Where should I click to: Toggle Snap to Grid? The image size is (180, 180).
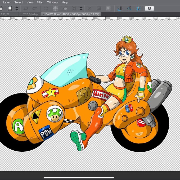click(x=138, y=8)
